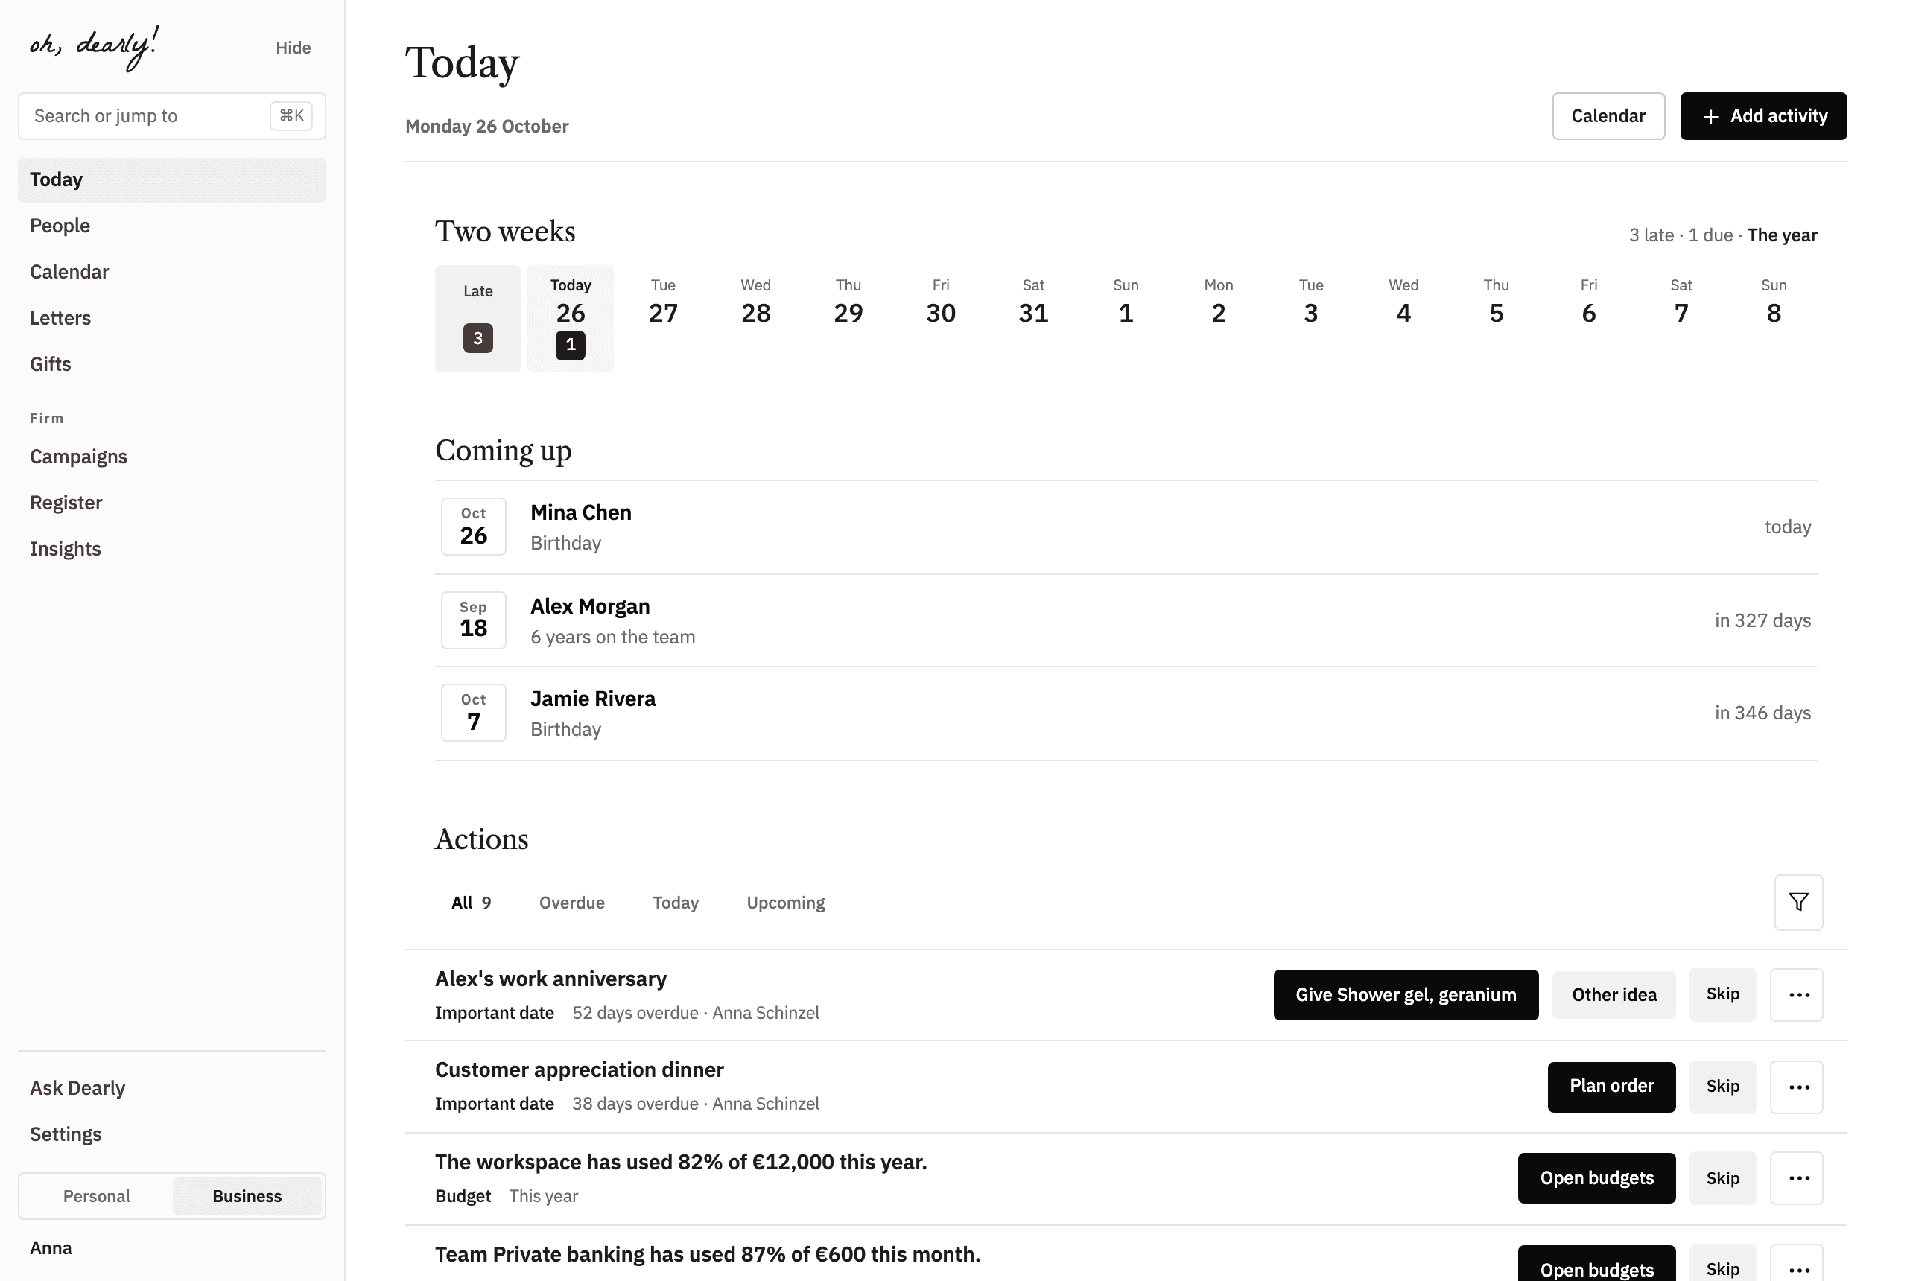Open Gifts in the sidebar
This screenshot has width=1907, height=1281.
tap(171, 364)
